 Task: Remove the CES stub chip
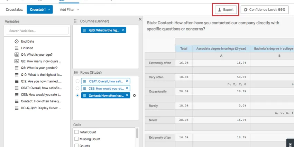point(127,88)
